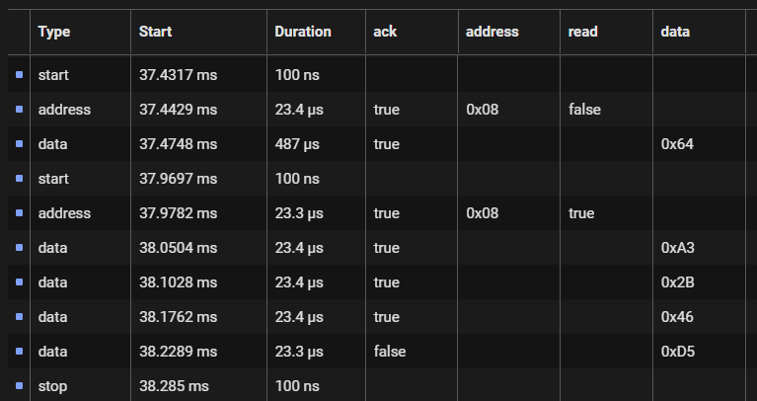Click the Duration column header

tap(303, 32)
